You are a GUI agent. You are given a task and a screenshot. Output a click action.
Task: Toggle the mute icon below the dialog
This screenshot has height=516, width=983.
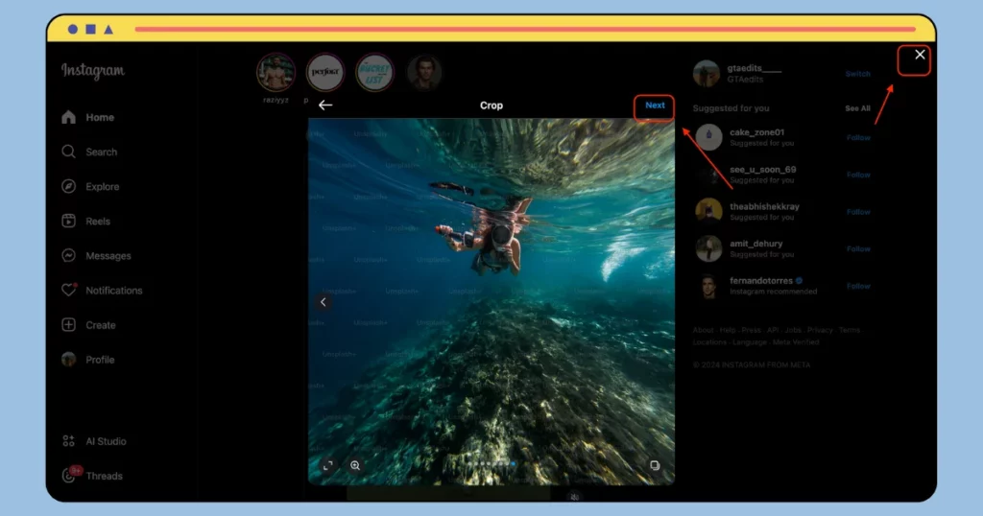574,496
